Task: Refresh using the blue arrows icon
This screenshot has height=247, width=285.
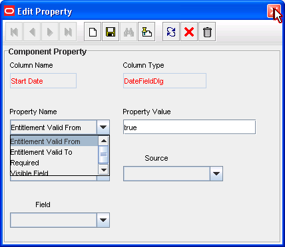Action: point(171,32)
